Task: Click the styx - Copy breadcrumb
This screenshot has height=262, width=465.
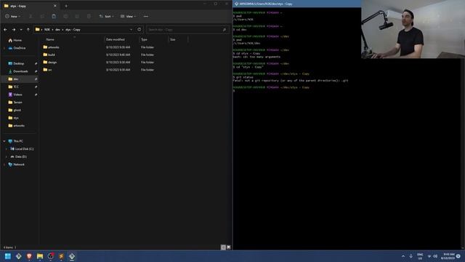Action: tap(73, 30)
